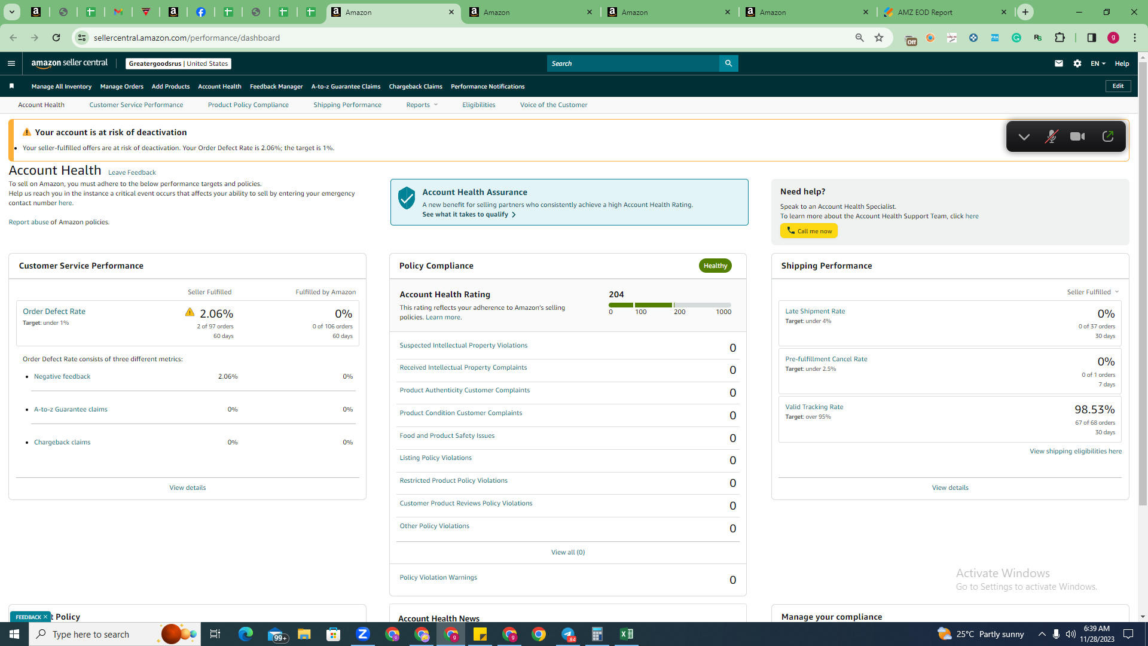Dismiss the FEEDBACK tab with its X
Viewport: 1148px width, 646px height.
point(45,617)
